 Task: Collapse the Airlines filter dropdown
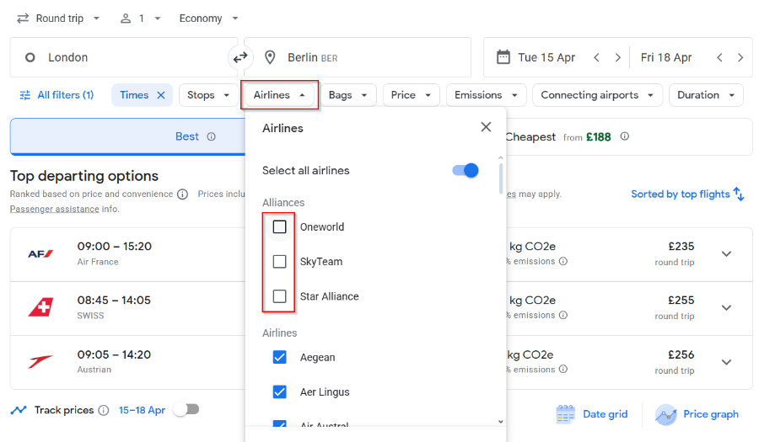point(279,95)
